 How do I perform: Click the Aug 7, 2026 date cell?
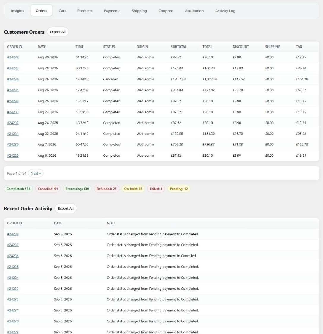click(47, 144)
